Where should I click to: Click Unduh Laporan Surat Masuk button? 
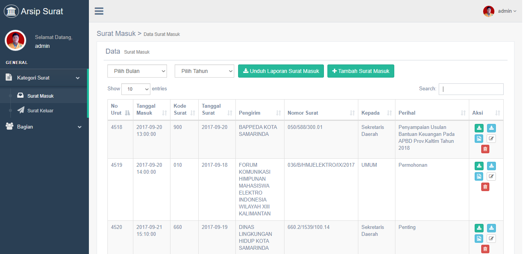coord(281,71)
